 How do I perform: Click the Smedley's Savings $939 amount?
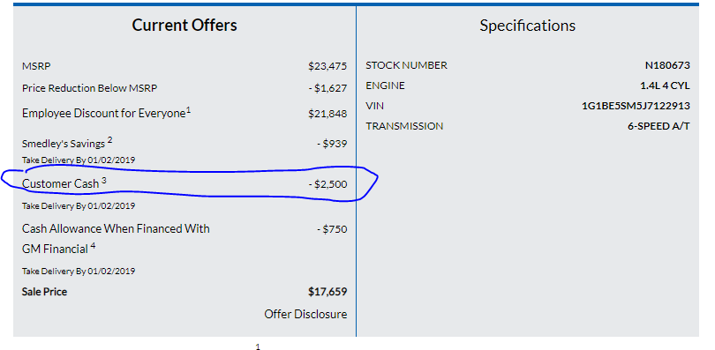(x=332, y=144)
